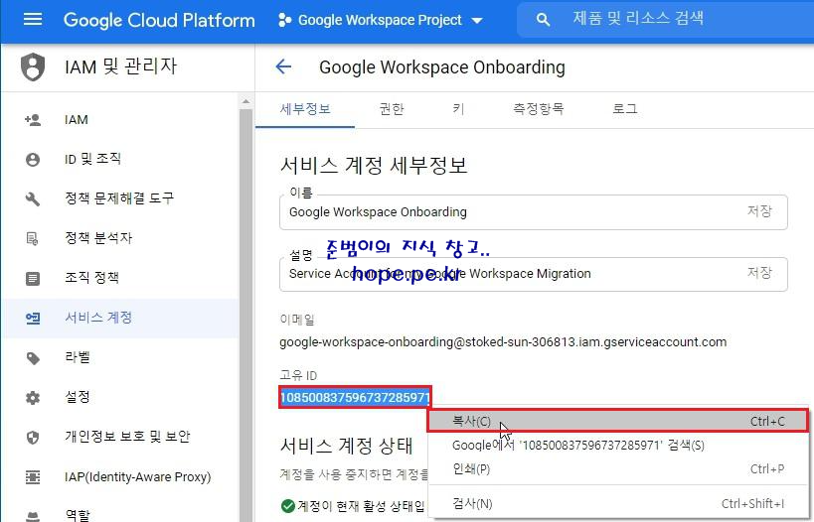
Task: Open 서비스 계정 in the sidebar
Action: [120, 318]
